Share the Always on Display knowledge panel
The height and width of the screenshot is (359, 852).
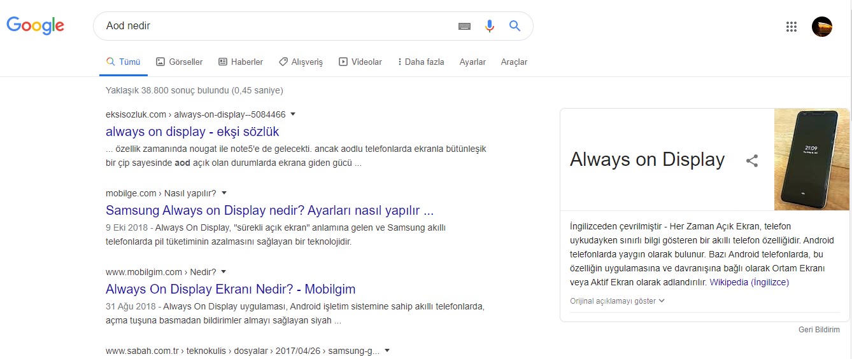coord(752,160)
